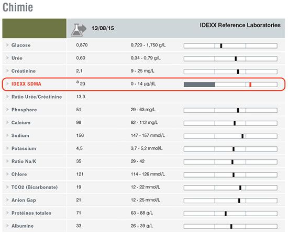The height and width of the screenshot is (234, 288).
Task: Expand the Phosphore row arrow
Action: (x=7, y=110)
